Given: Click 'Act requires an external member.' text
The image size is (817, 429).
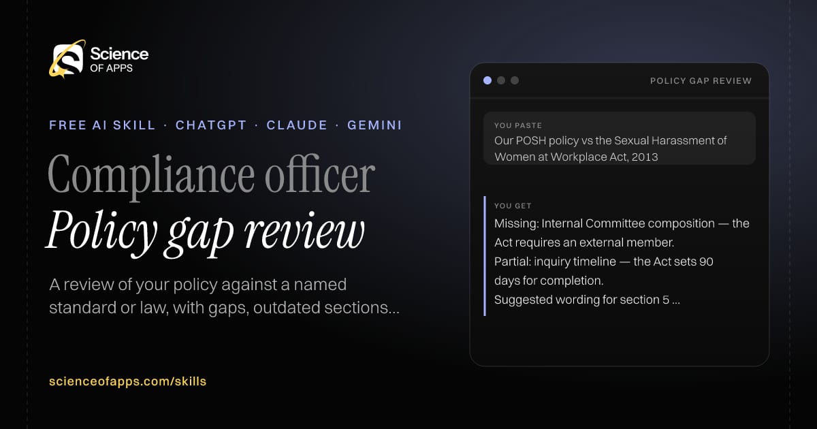Looking at the screenshot, I should click(x=584, y=242).
